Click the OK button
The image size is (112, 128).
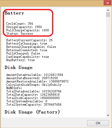[98, 123]
